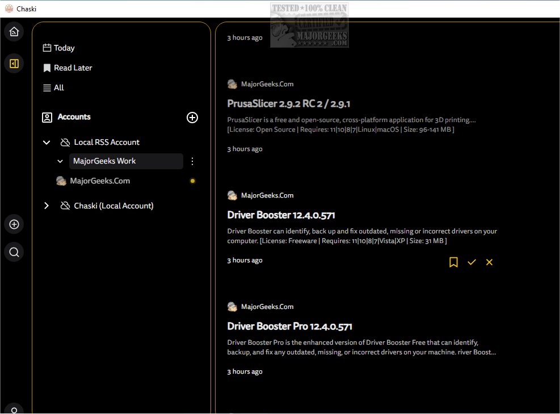This screenshot has width=560, height=414.
Task: Open Driver Booster 12.4.0.571 article
Action: 281,215
